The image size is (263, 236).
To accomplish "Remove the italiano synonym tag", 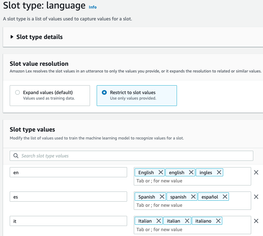I will pyautogui.click(x=218, y=221).
